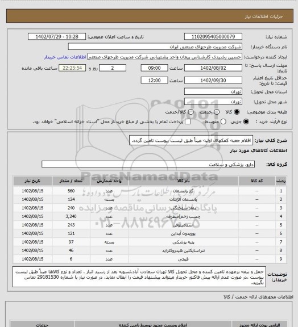Viewport: 298px width, 327px height.
Task: Click the goods group field دارو، پزشکی و سلامت
Action: [x=148, y=164]
